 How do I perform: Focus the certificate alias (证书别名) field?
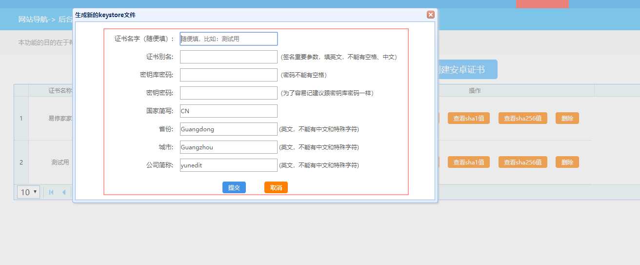(229, 57)
